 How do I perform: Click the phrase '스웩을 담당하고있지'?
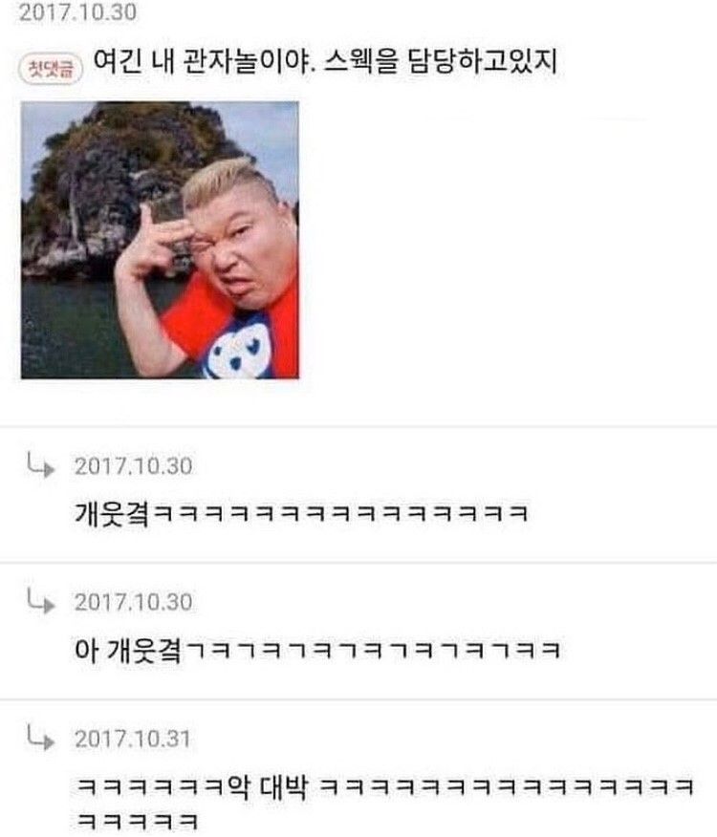441,62
